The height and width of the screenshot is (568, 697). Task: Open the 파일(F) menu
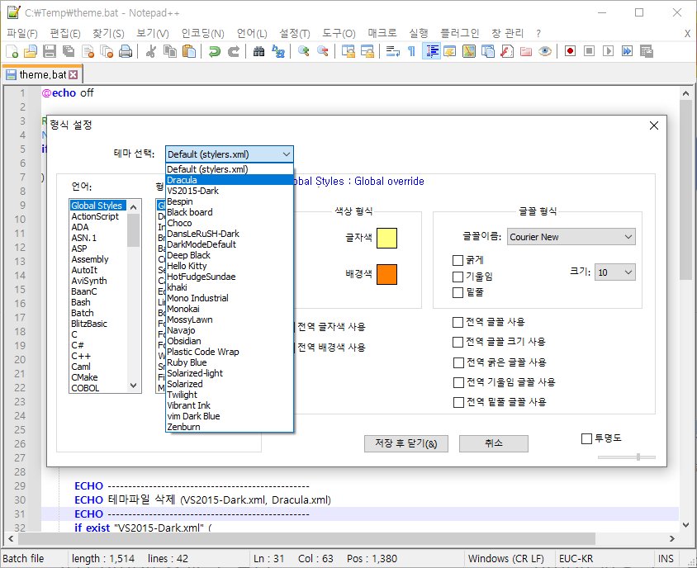click(x=22, y=33)
